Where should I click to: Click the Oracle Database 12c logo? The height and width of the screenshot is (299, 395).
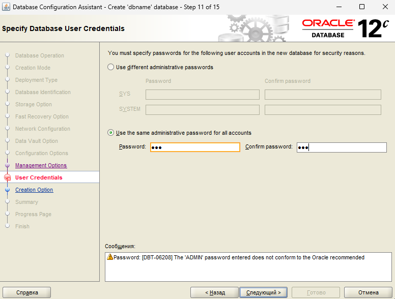pyautogui.click(x=346, y=28)
